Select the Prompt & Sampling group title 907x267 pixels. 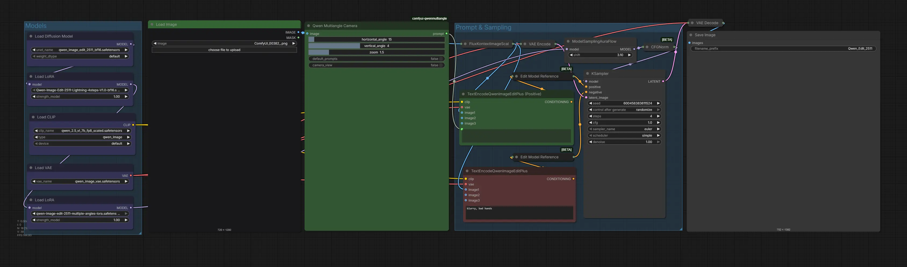coord(483,27)
